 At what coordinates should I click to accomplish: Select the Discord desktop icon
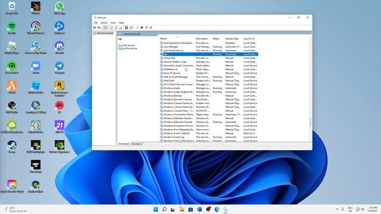pos(60,48)
